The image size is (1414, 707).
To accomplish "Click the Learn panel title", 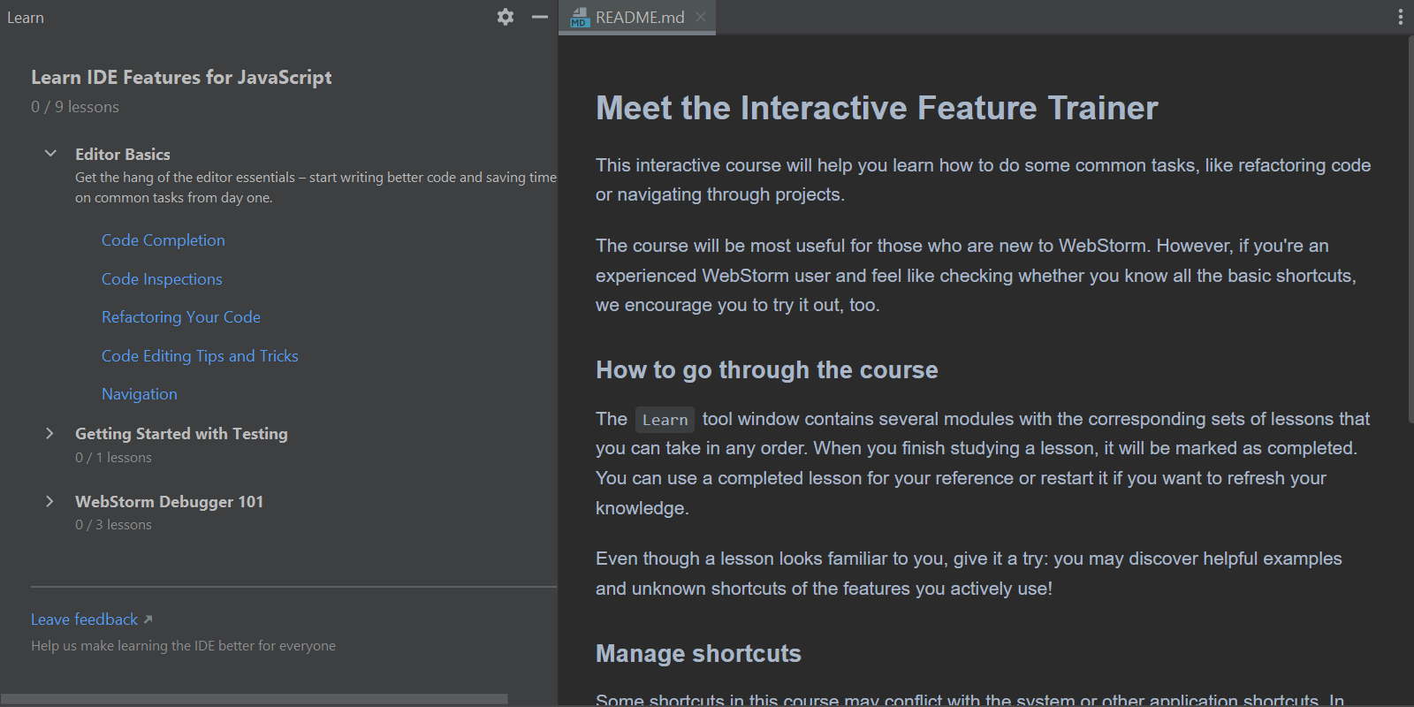I will (26, 18).
